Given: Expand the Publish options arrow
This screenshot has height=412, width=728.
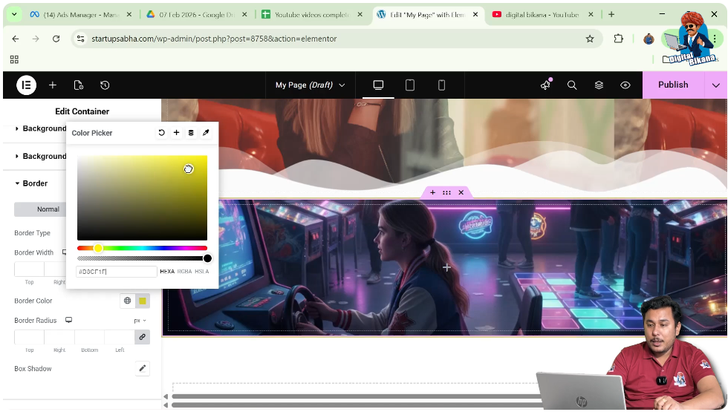Looking at the screenshot, I should [x=716, y=85].
